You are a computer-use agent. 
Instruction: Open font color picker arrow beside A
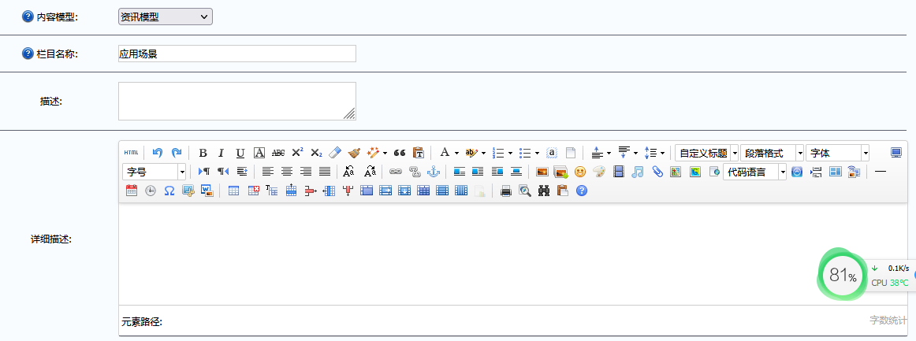click(456, 153)
